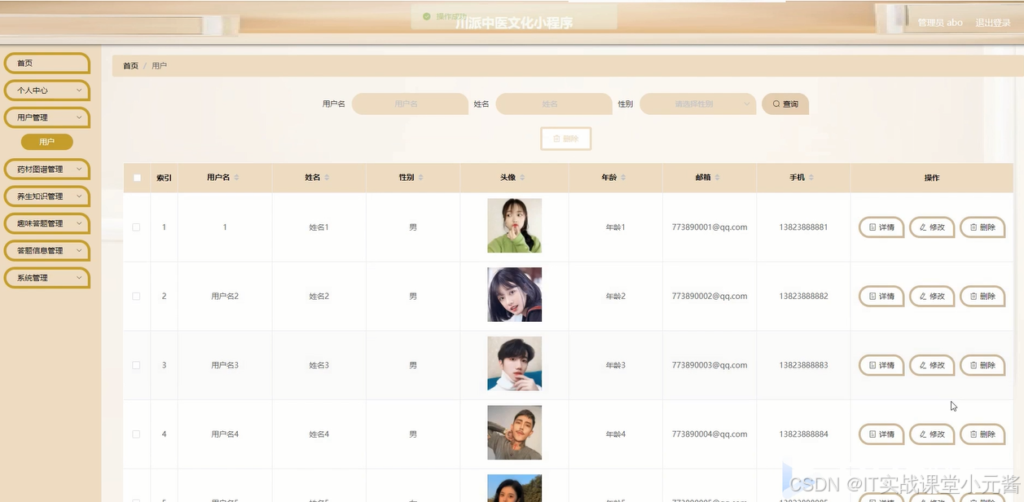Expand the 趣味答题管理 menu

pos(47,223)
